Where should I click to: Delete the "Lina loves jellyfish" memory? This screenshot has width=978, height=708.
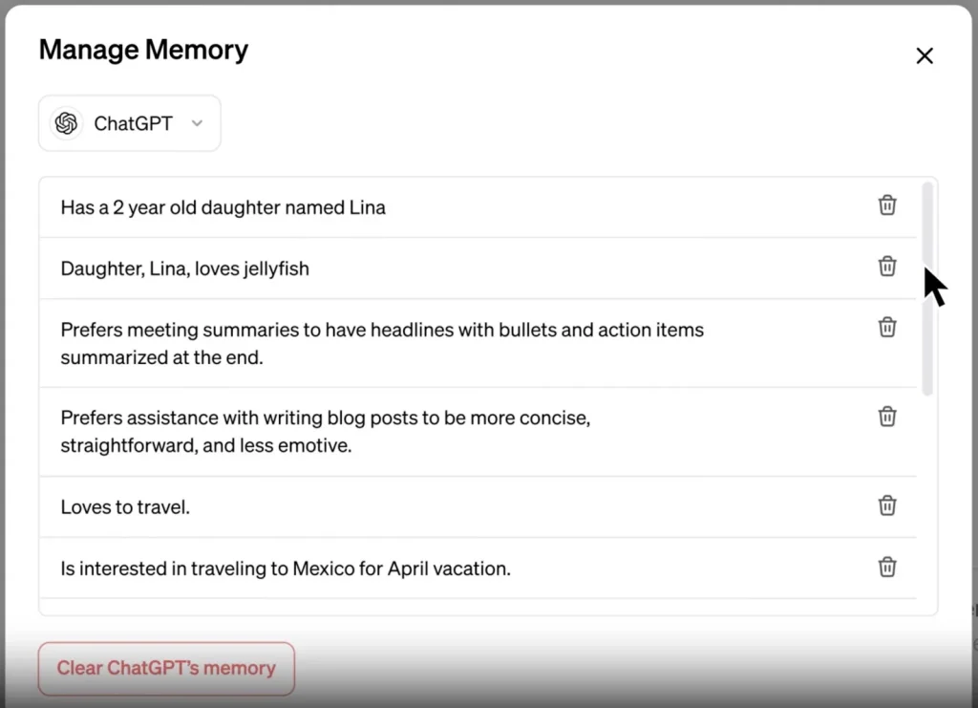coord(887,267)
